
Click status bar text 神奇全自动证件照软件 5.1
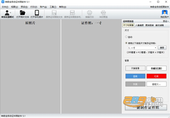(x=13, y=116)
